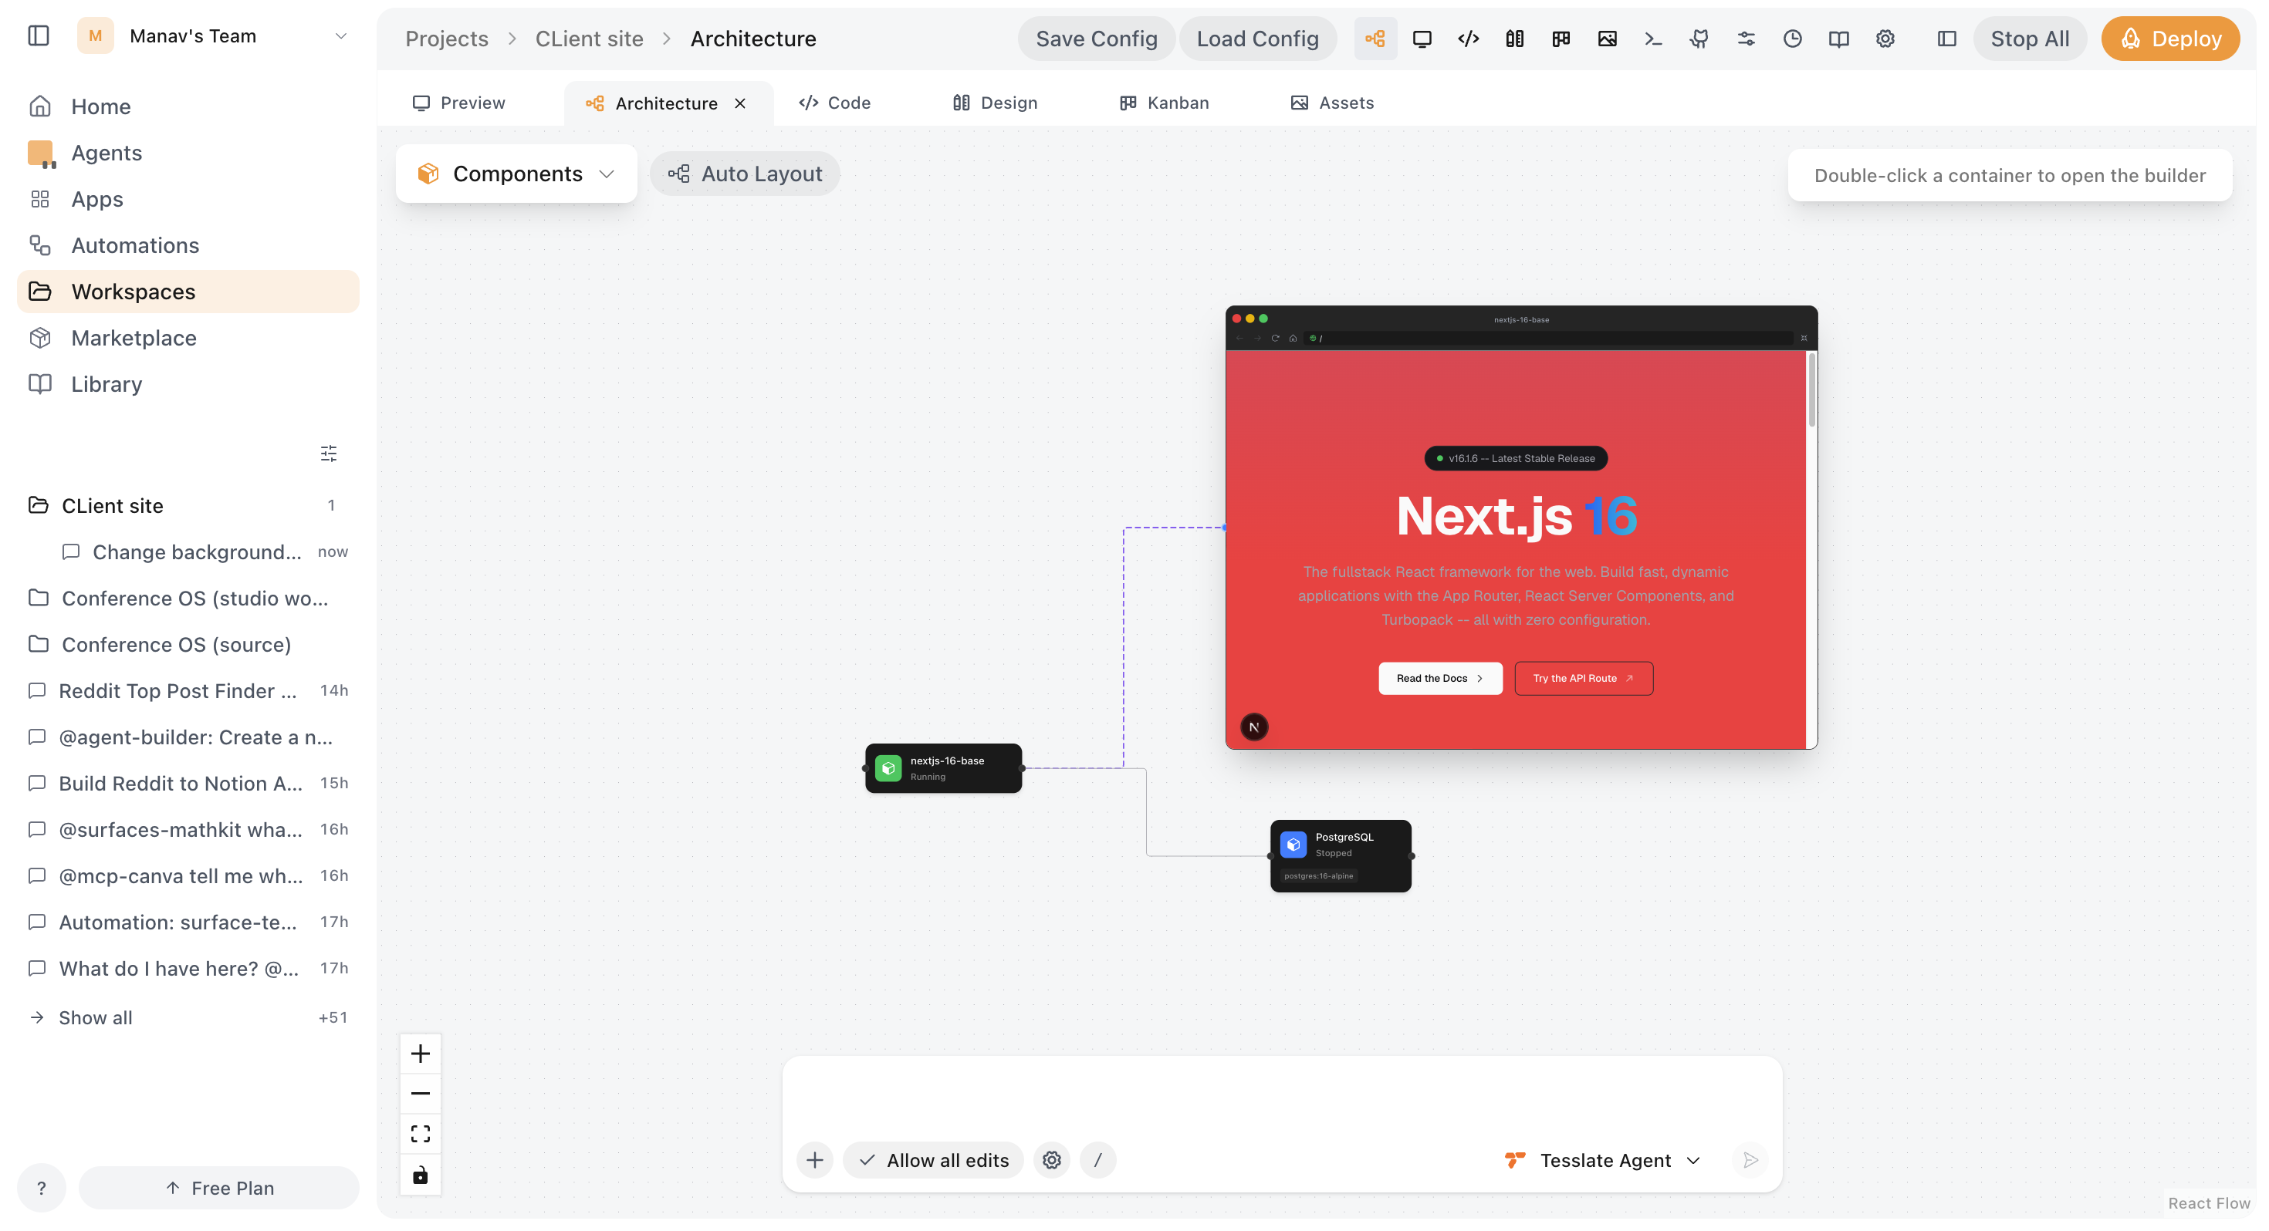Screen dimensions: 2269x1231
Task: Open the help question mark button
Action: (x=42, y=1188)
